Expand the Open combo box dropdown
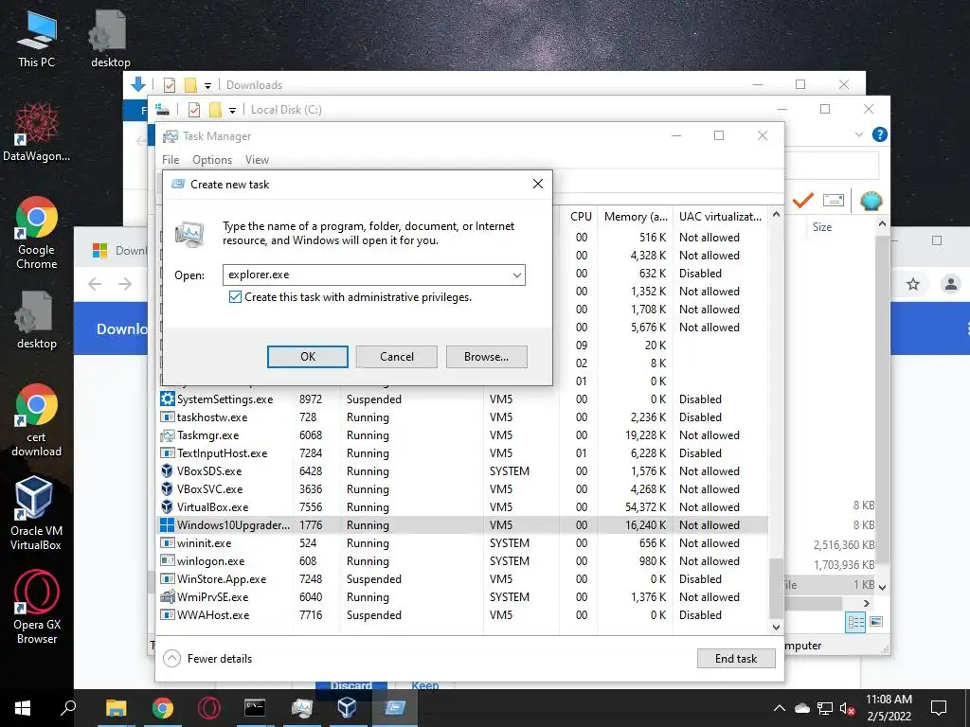This screenshot has height=727, width=970. point(517,275)
